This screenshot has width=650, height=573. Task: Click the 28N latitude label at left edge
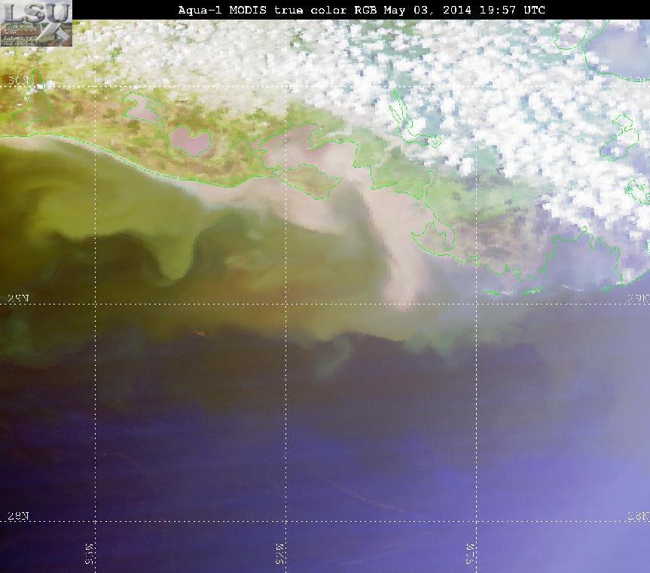[x=18, y=516]
